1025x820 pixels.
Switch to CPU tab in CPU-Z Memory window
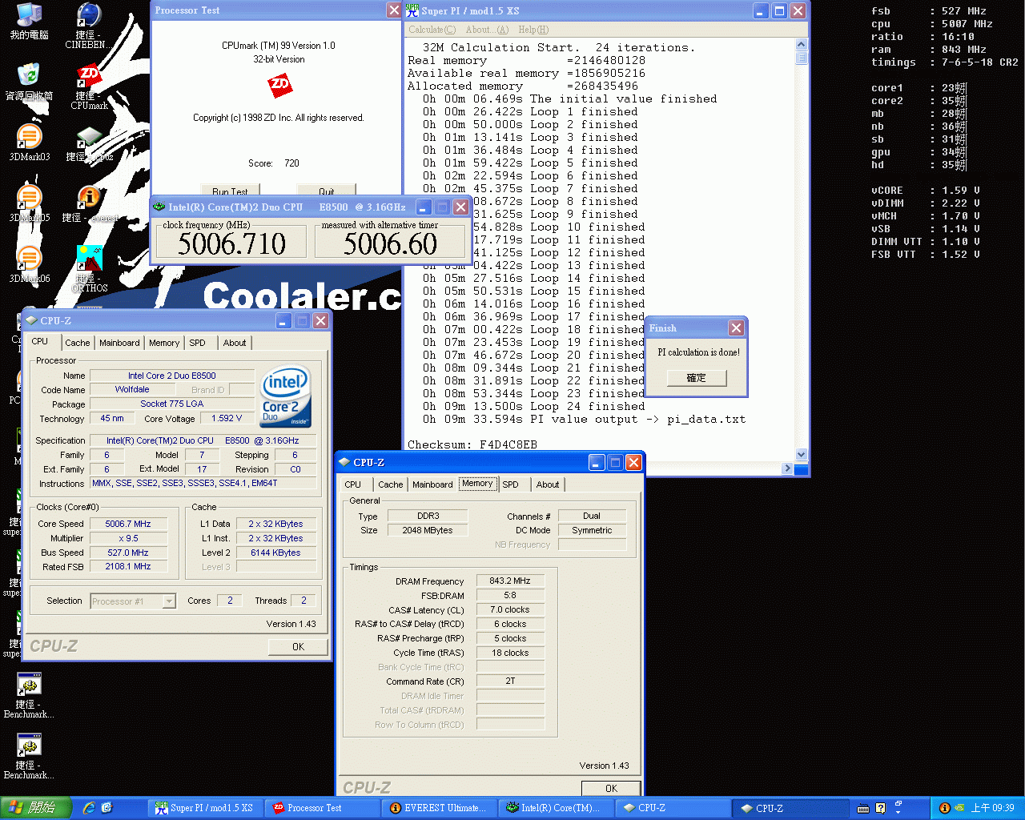(353, 484)
